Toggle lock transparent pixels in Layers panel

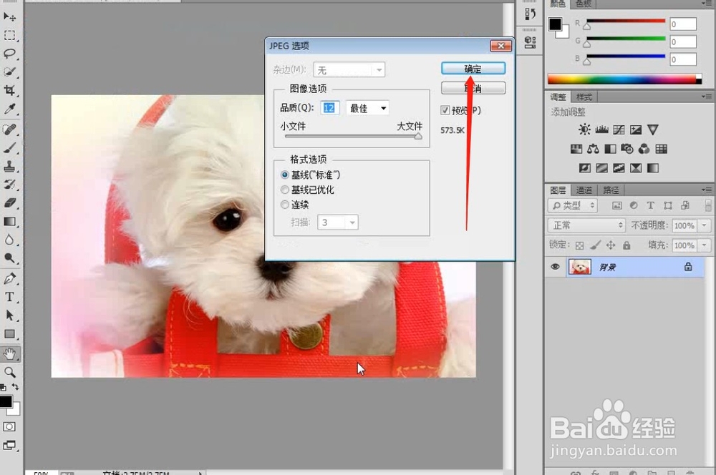(579, 245)
